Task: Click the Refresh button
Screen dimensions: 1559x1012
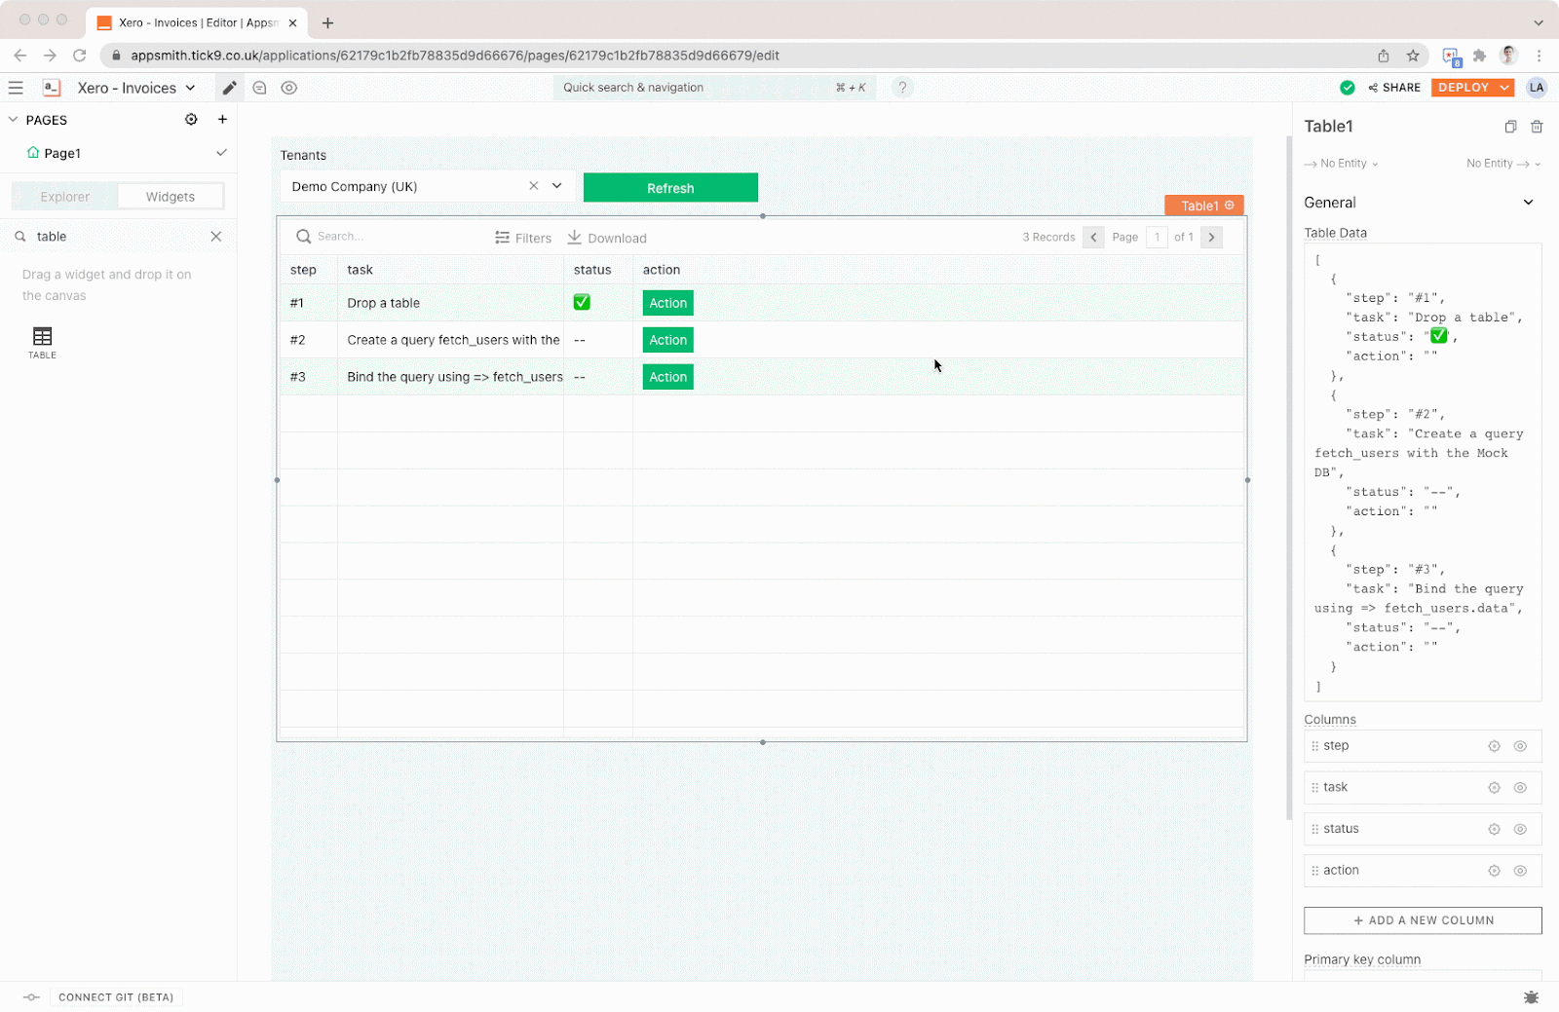Action: tap(670, 187)
